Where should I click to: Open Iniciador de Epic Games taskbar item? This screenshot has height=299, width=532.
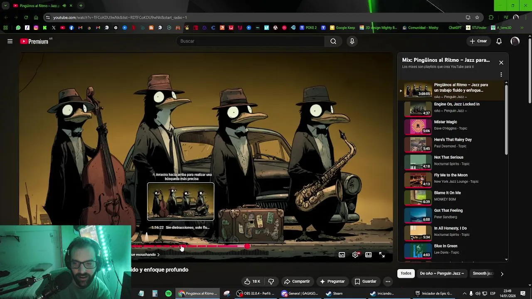434,294
